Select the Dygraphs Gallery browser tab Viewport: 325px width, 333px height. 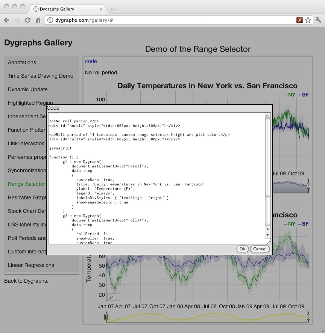[x=60, y=9]
